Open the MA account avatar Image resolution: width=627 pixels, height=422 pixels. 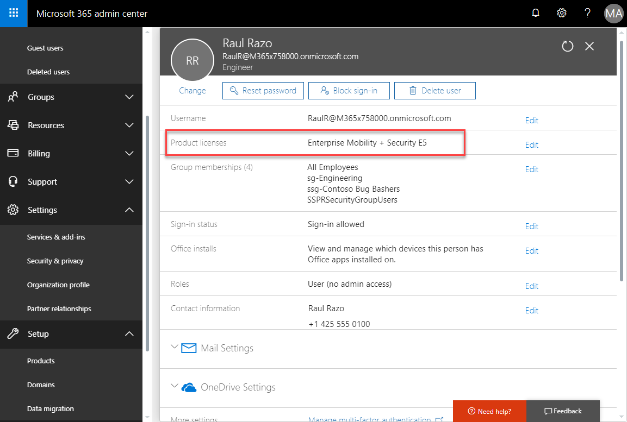613,14
